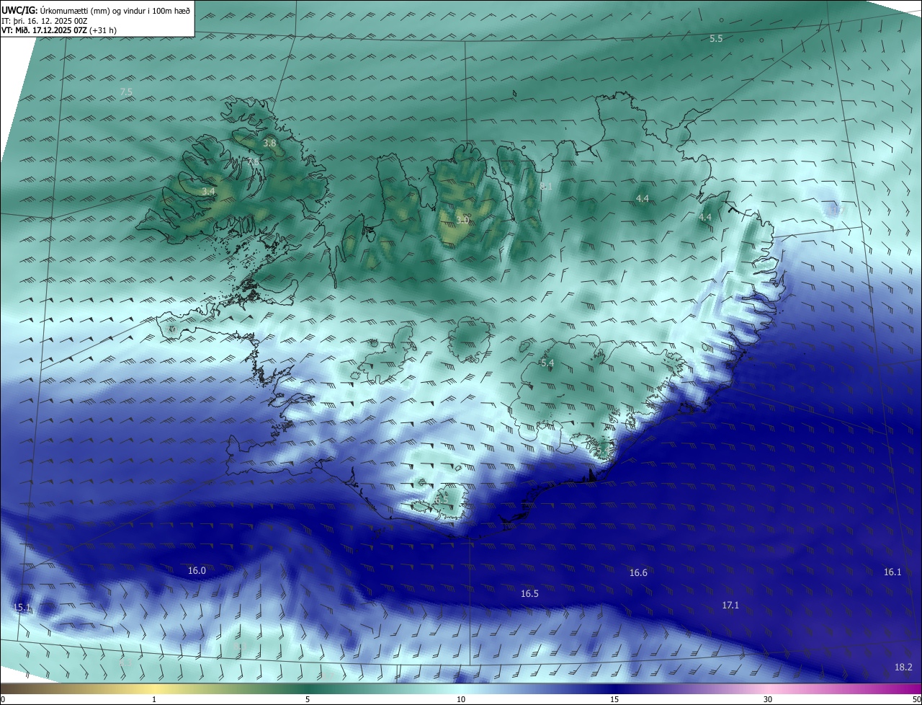Click the 3.0 value label on the map
Viewport: 922px width, 705px height.
point(462,220)
